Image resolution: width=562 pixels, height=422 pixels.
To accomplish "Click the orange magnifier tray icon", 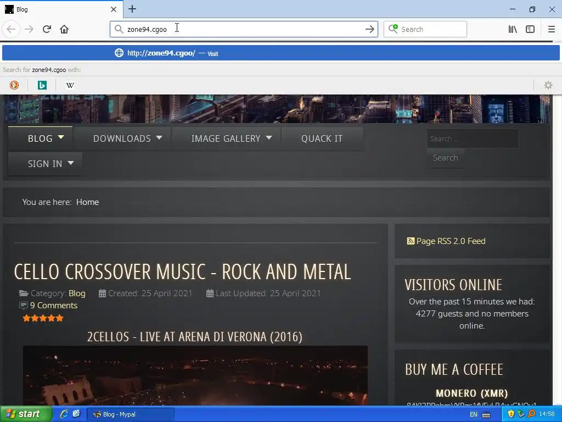I will 531,414.
